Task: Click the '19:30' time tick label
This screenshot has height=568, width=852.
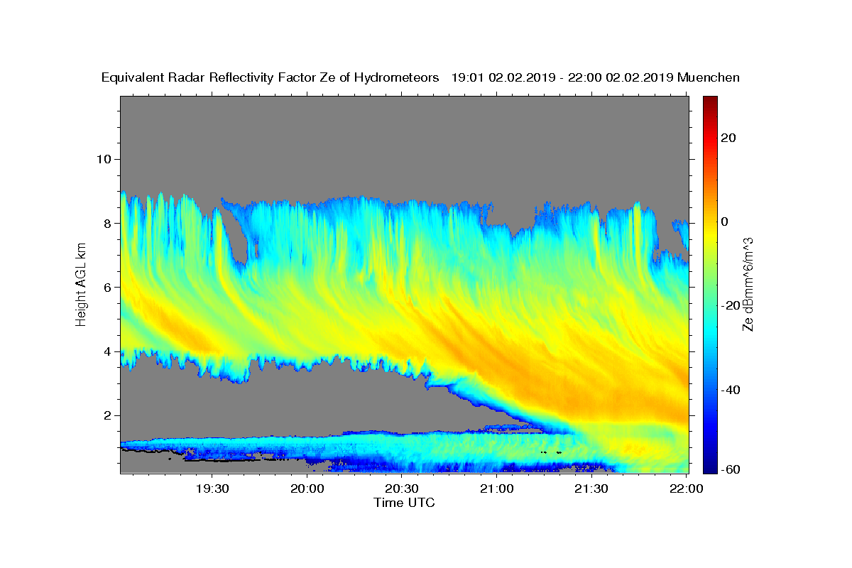Action: pos(212,488)
